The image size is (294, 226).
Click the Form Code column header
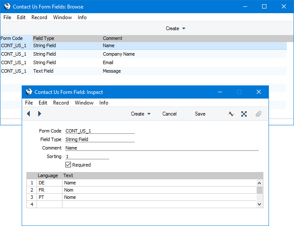16,38
